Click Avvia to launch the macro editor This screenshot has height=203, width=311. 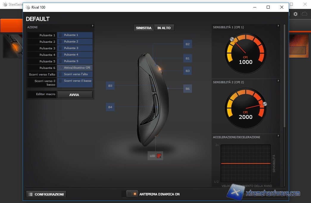tap(75, 95)
